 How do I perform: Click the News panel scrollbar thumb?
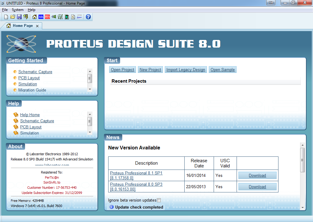pyautogui.click(x=303, y=160)
